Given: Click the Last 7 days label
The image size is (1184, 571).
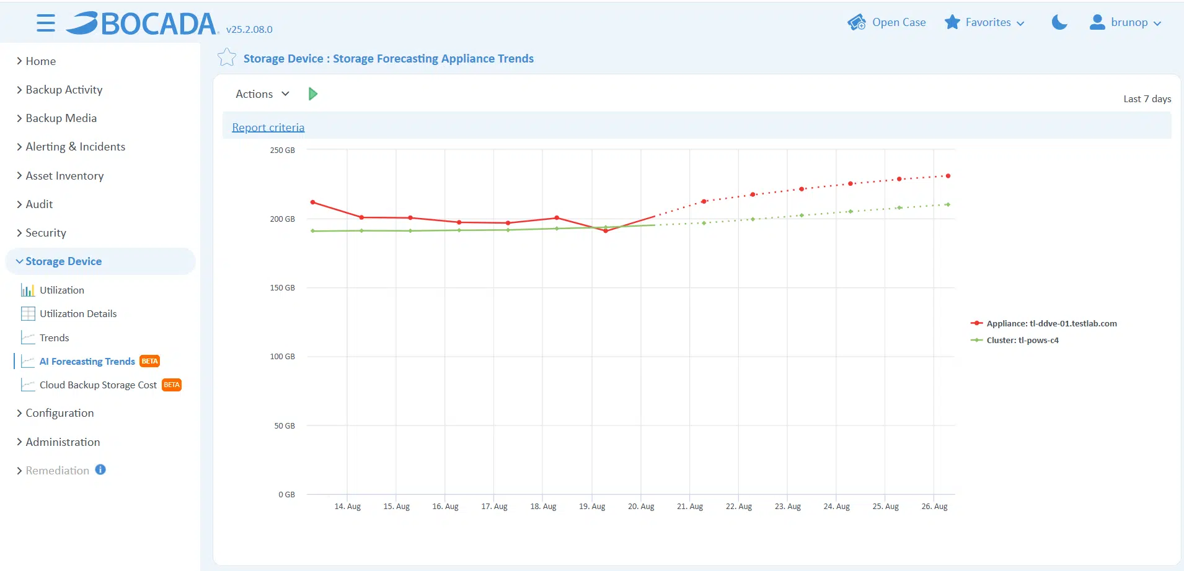Looking at the screenshot, I should coord(1147,99).
